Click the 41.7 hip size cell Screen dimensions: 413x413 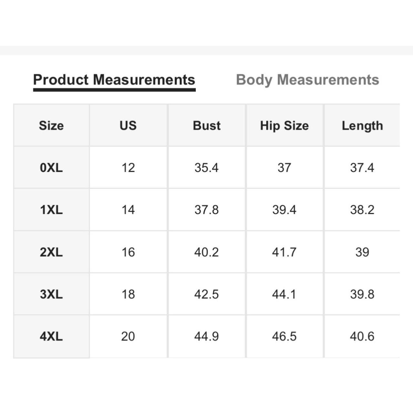284,252
